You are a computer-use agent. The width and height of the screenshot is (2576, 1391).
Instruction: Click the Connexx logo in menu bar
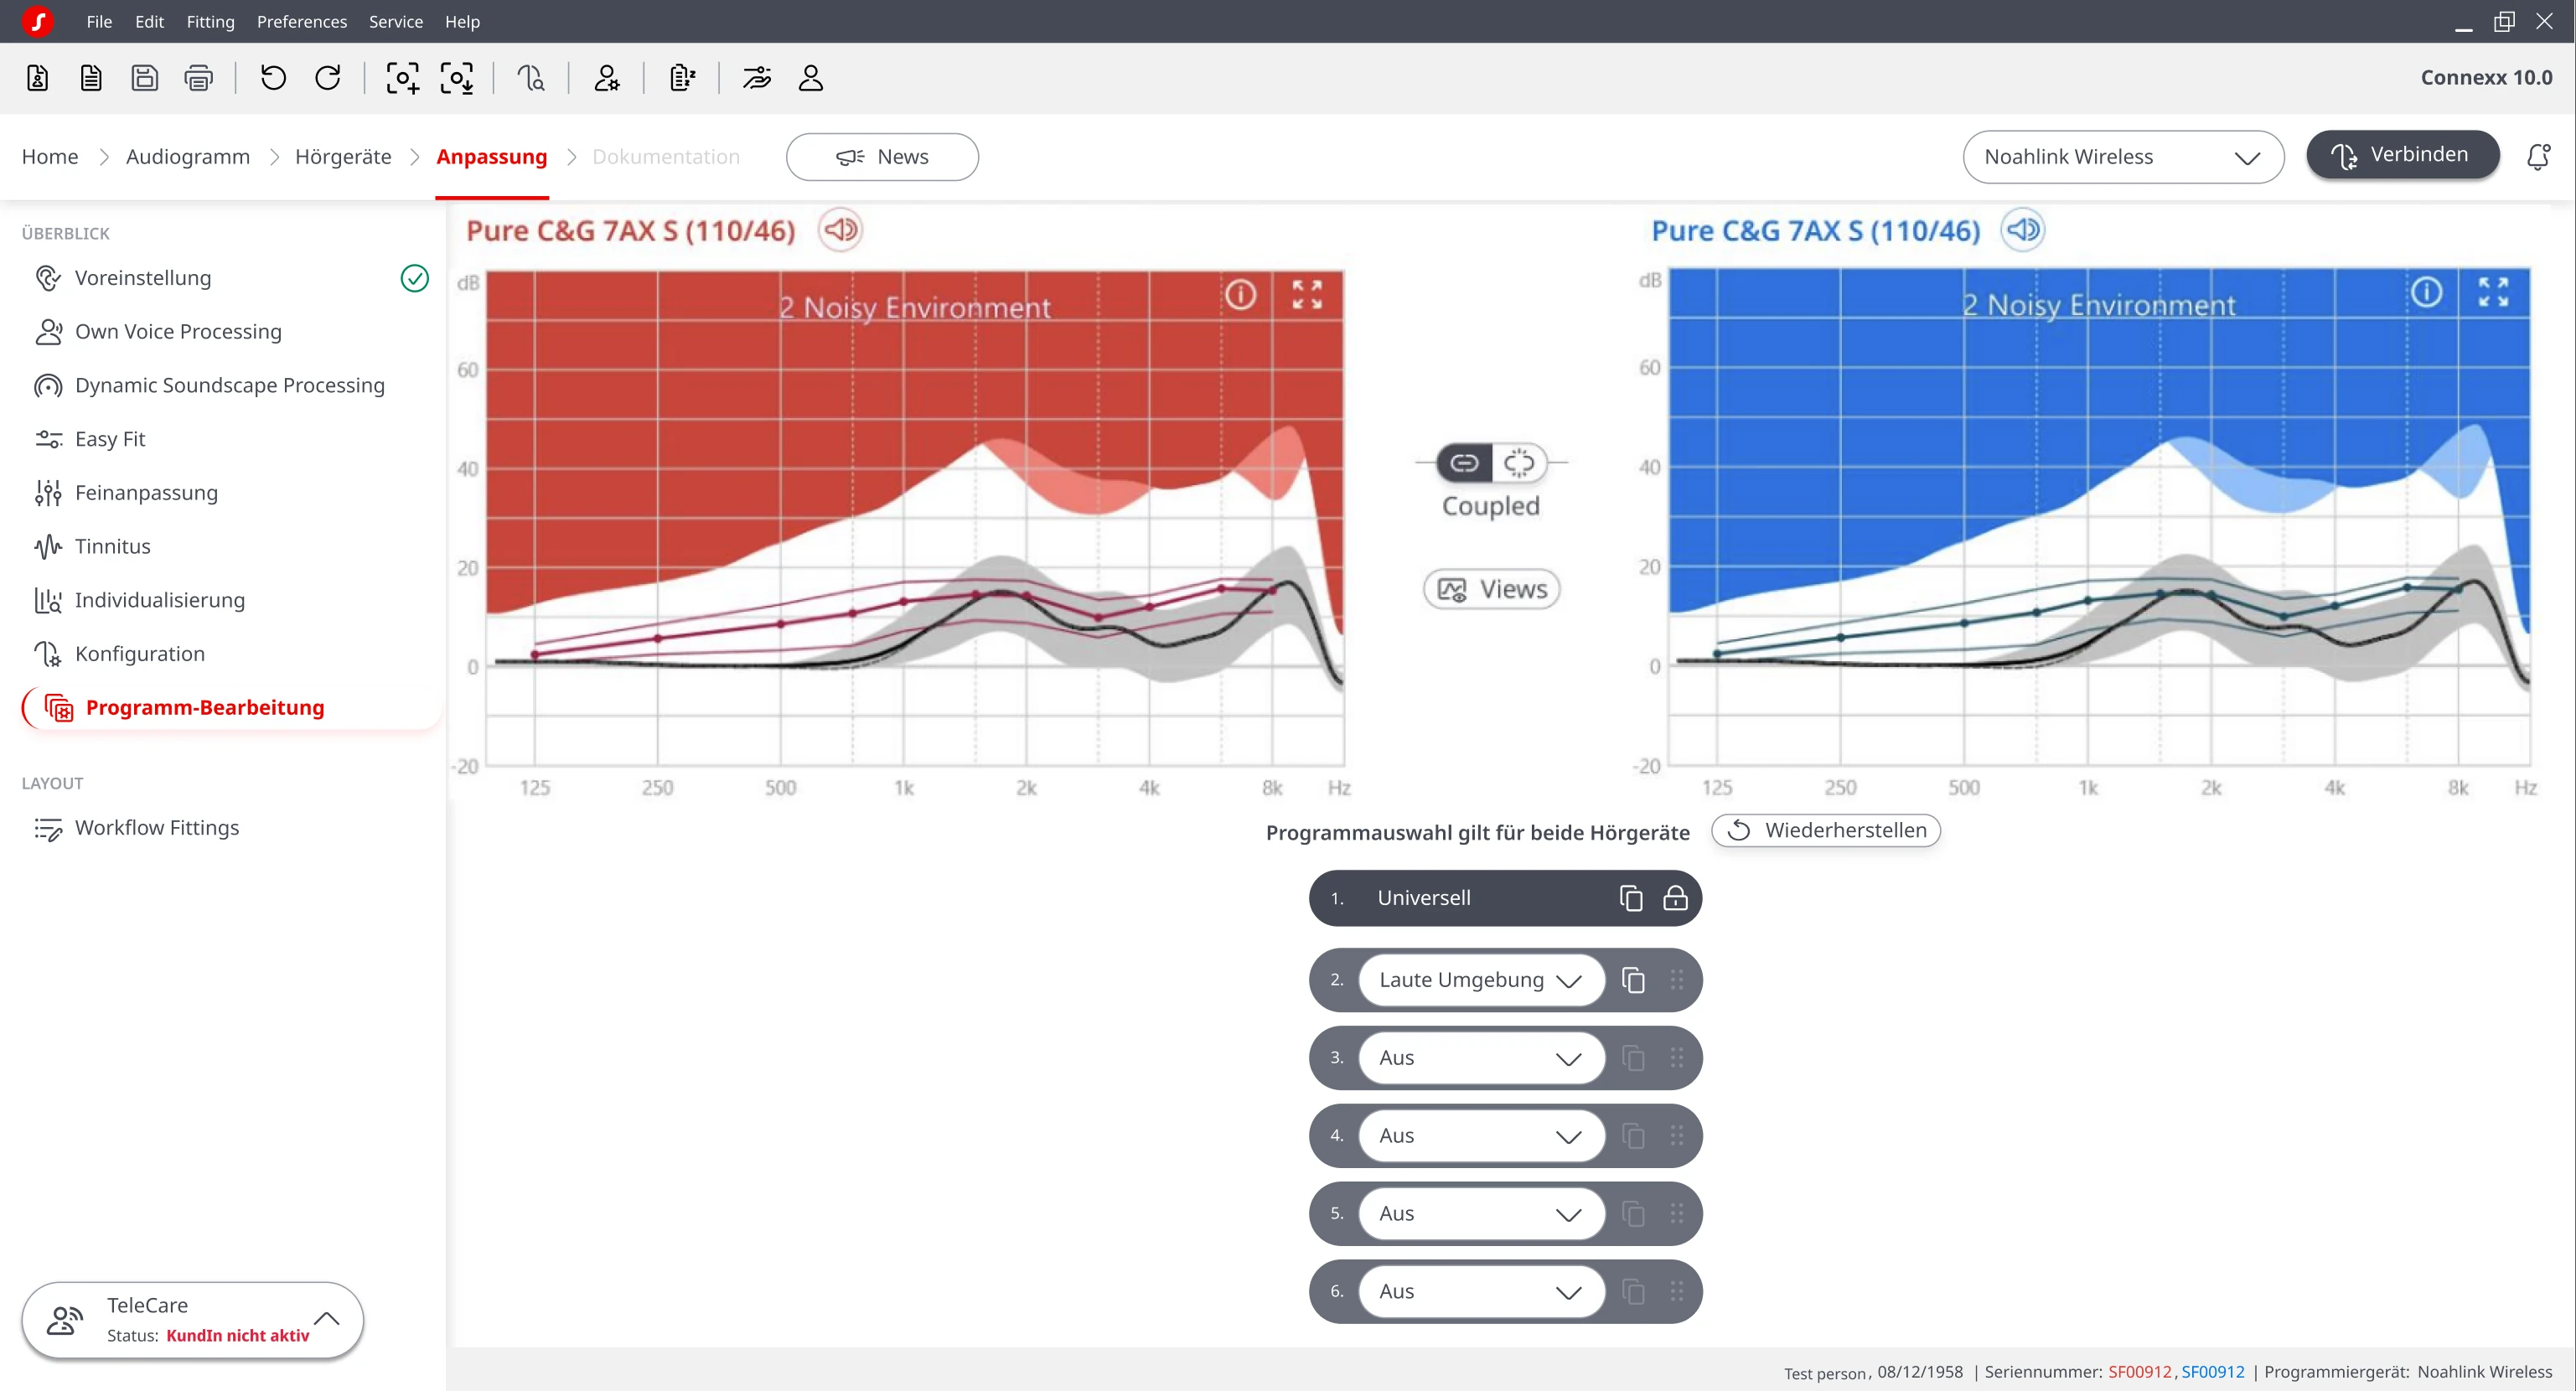click(38, 21)
